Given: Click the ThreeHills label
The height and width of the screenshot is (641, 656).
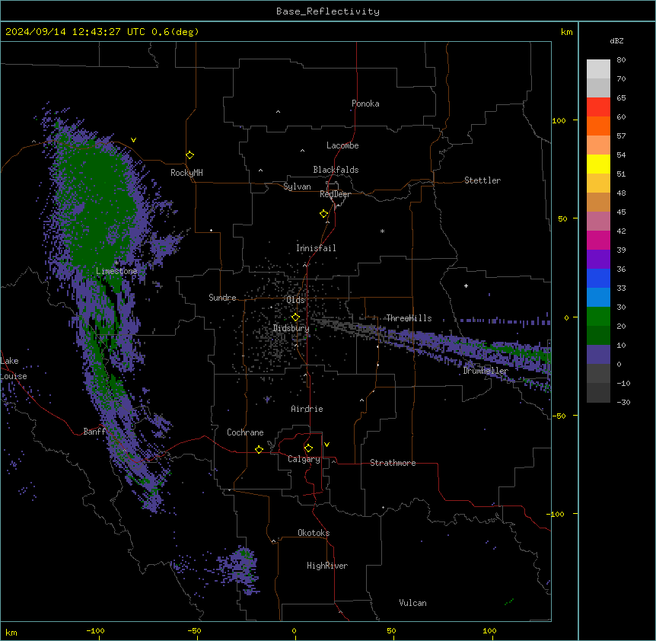Looking at the screenshot, I should [x=409, y=318].
